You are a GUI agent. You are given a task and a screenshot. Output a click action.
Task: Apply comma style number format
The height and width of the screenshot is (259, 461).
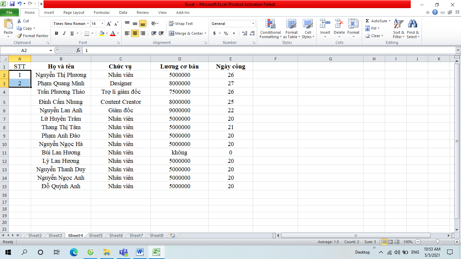tap(234, 33)
